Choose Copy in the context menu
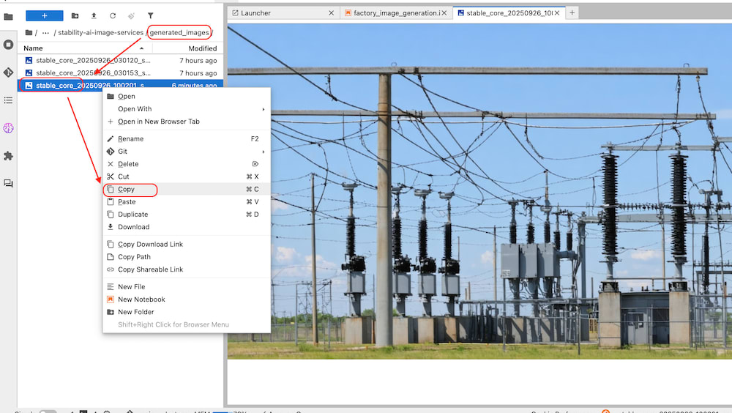Image resolution: width=732 pixels, height=413 pixels. (x=186, y=189)
